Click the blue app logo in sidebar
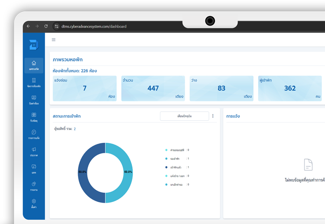 tap(34, 44)
